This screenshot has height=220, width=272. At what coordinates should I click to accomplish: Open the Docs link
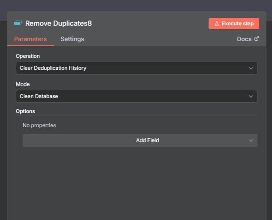[244, 39]
